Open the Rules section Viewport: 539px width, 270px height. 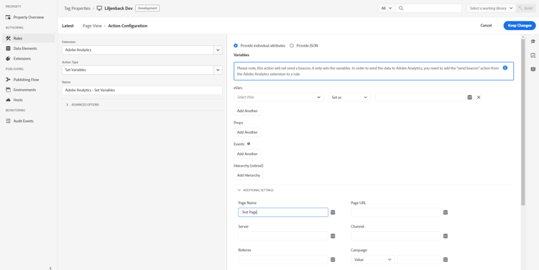pos(29,38)
